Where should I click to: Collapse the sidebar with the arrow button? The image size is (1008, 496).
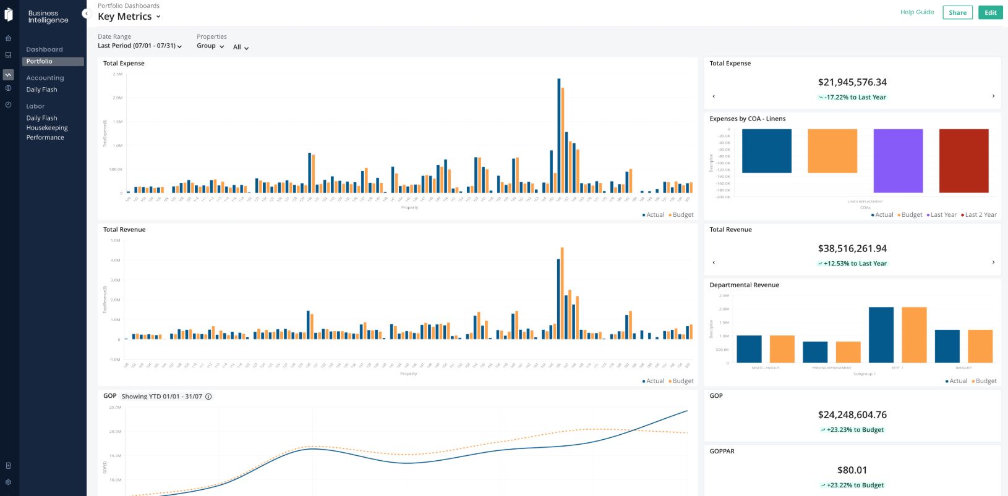click(x=86, y=14)
